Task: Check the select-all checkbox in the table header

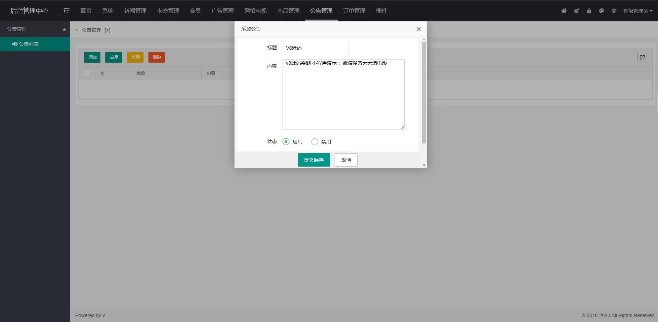Action: point(87,73)
